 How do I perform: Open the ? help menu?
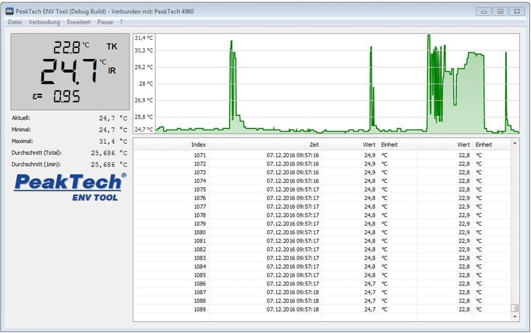point(121,22)
